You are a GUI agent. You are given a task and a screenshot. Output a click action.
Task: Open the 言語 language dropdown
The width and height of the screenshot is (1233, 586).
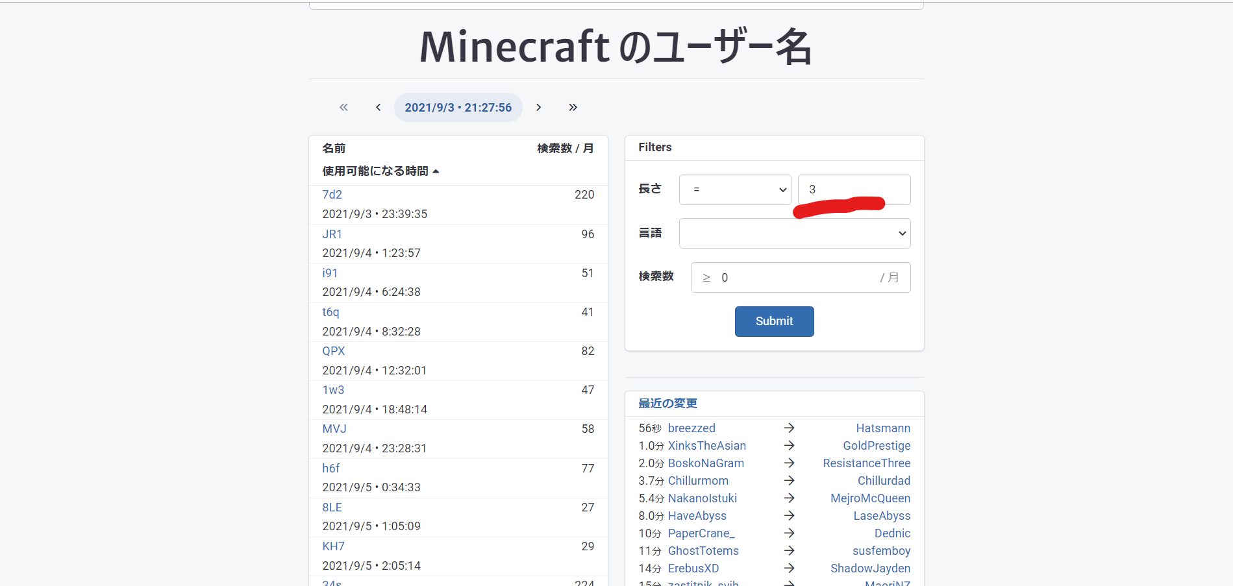point(795,233)
